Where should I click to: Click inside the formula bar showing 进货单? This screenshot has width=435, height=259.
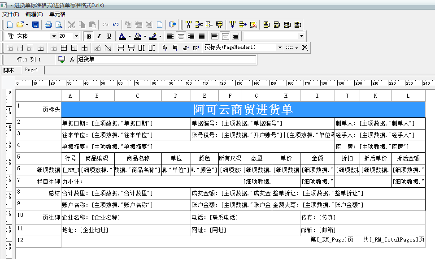point(135,59)
